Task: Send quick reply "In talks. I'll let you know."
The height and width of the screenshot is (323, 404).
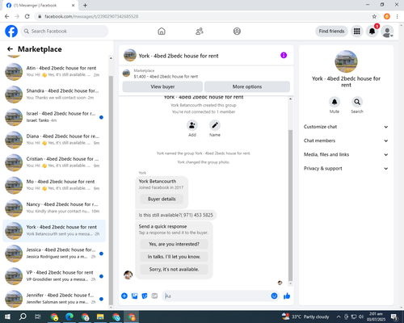Action: [x=174, y=257]
